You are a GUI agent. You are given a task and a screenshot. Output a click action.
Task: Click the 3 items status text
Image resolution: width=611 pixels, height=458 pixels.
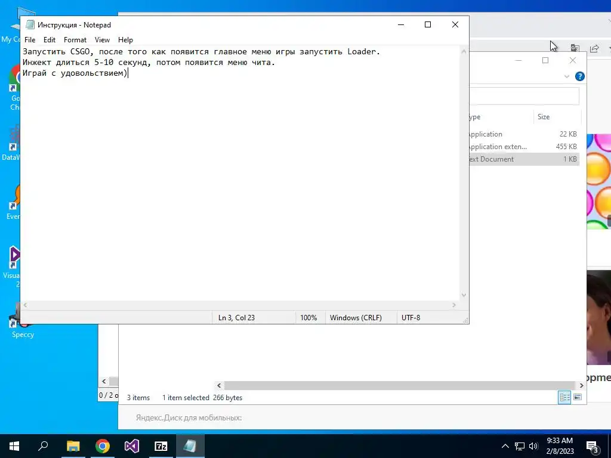click(138, 398)
